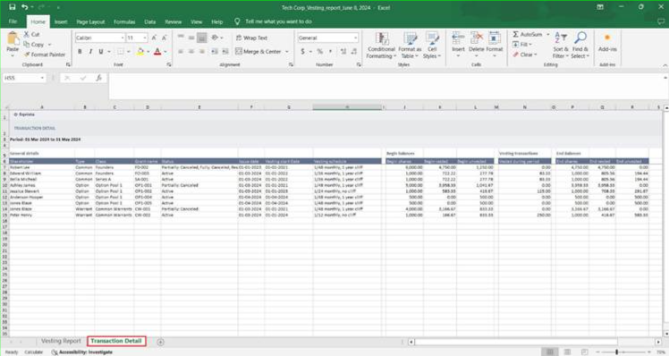
Task: Click the horizontal scrollbar track
Action: point(535,342)
